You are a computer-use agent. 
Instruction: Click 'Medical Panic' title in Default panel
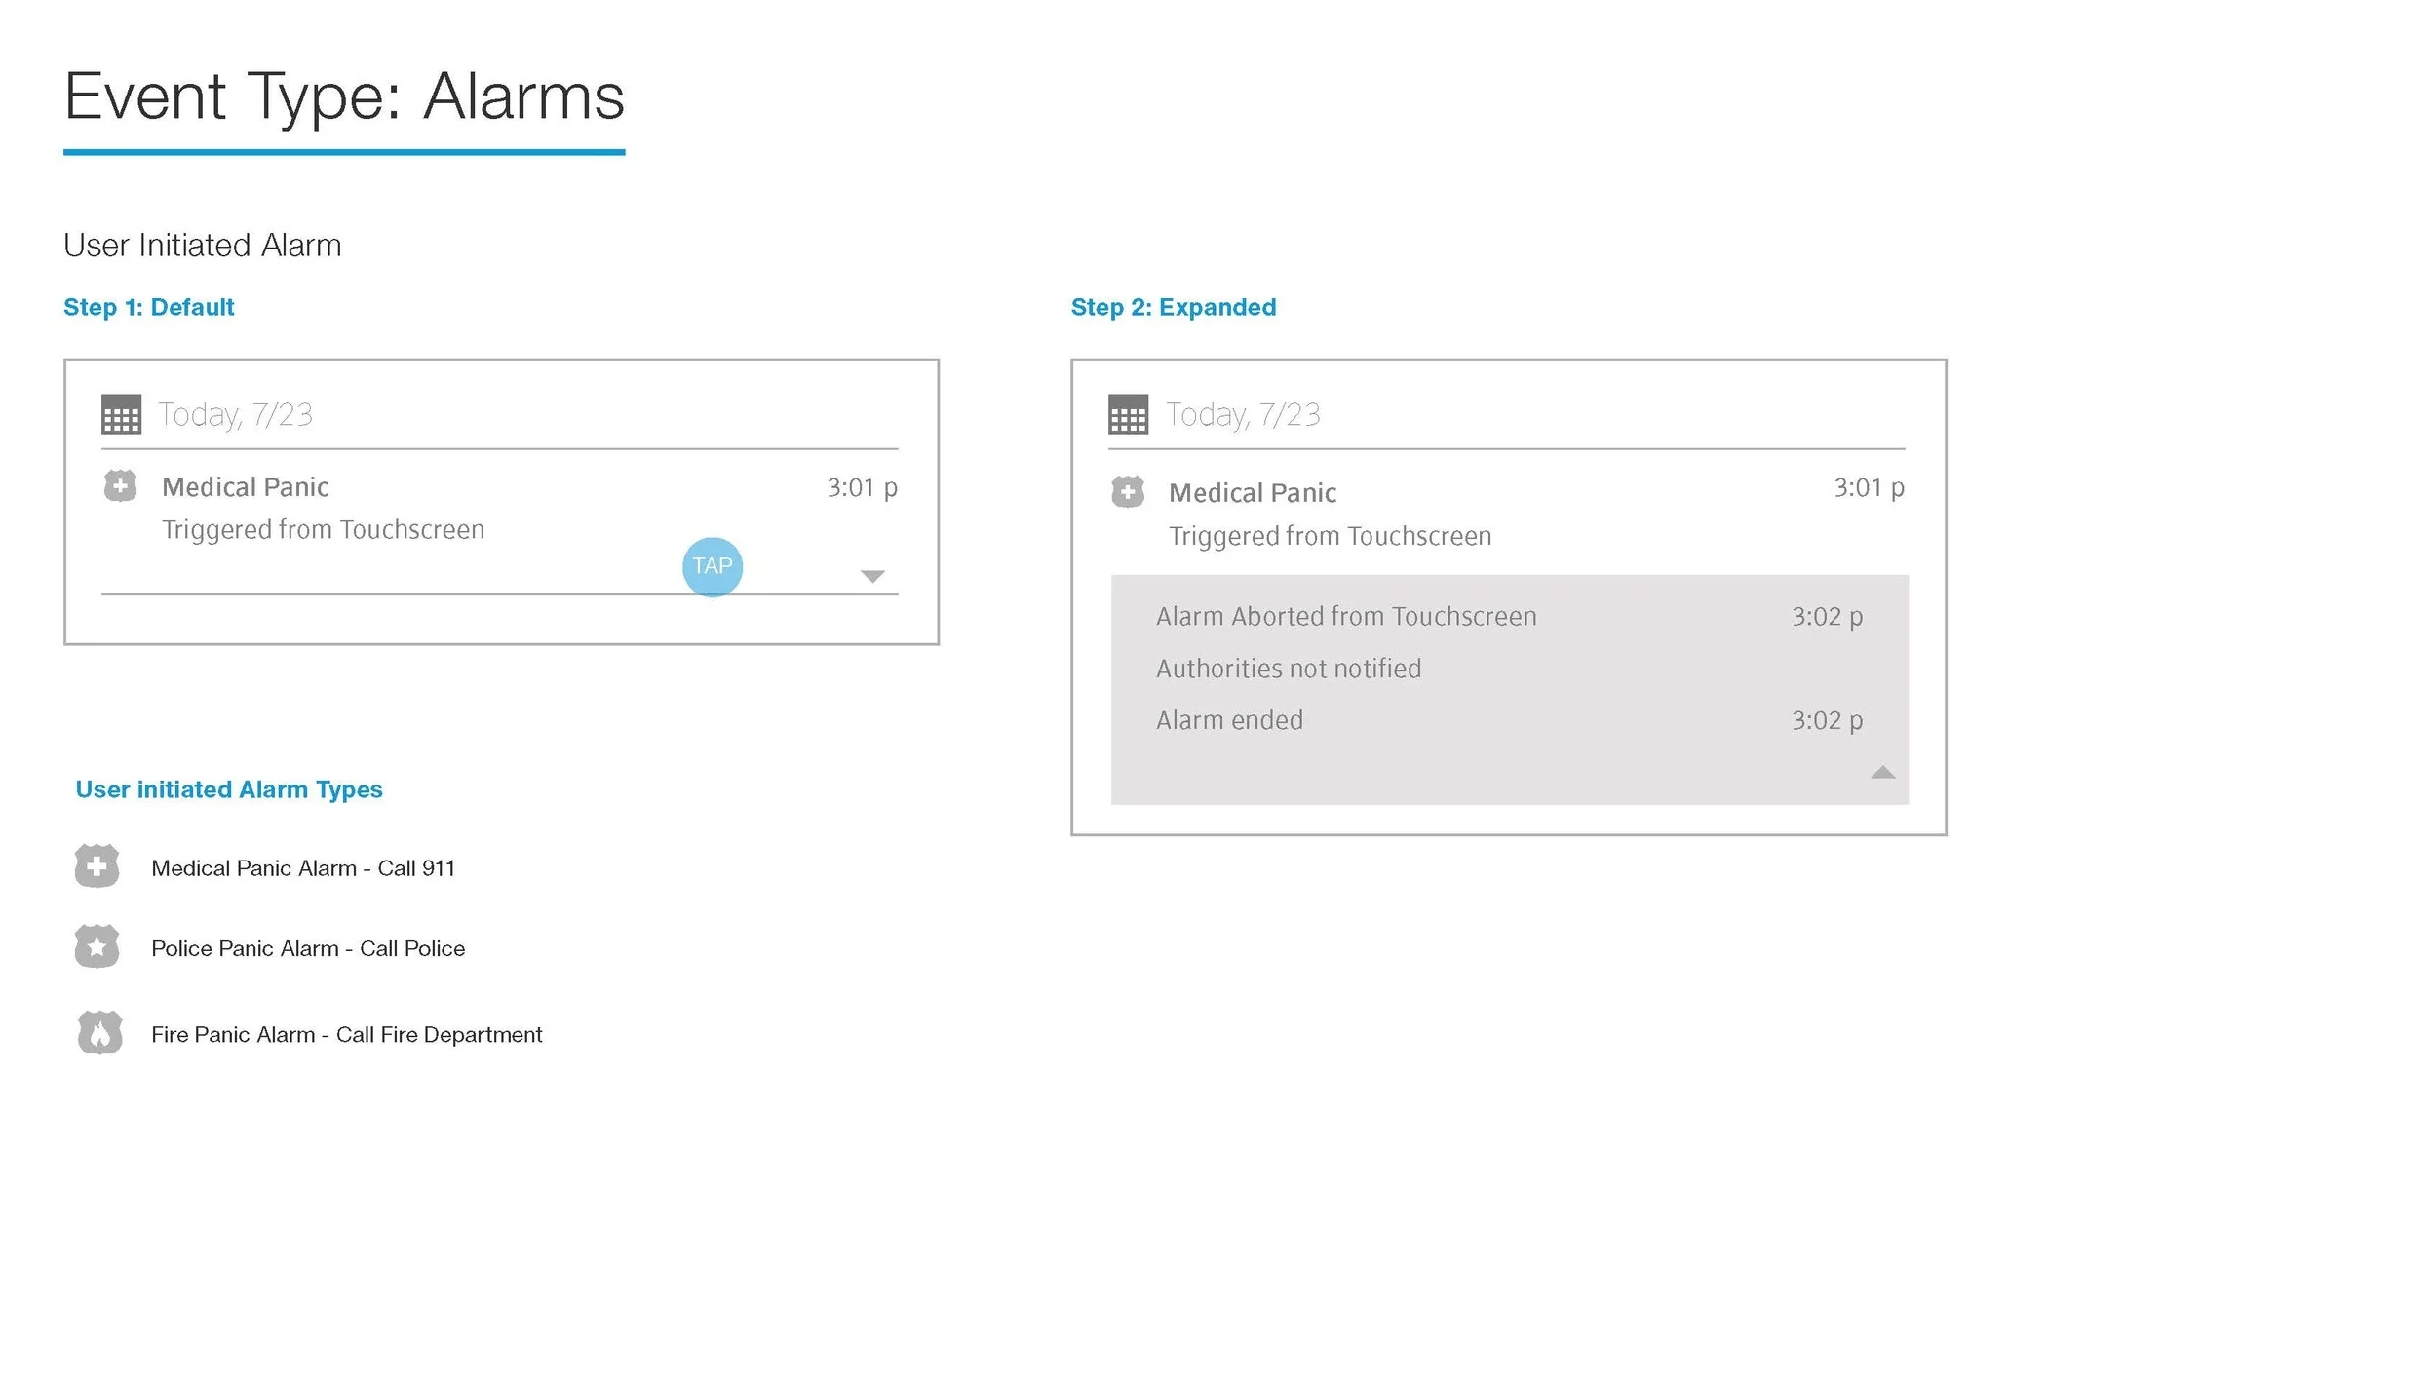[245, 487]
